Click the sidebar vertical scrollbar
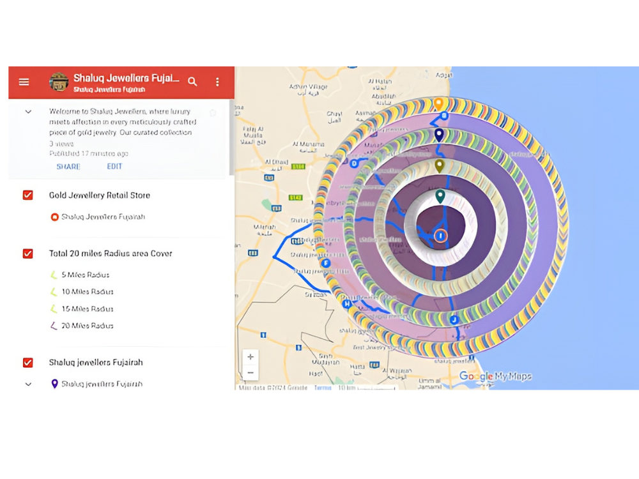This screenshot has height=479, width=639. [231, 137]
